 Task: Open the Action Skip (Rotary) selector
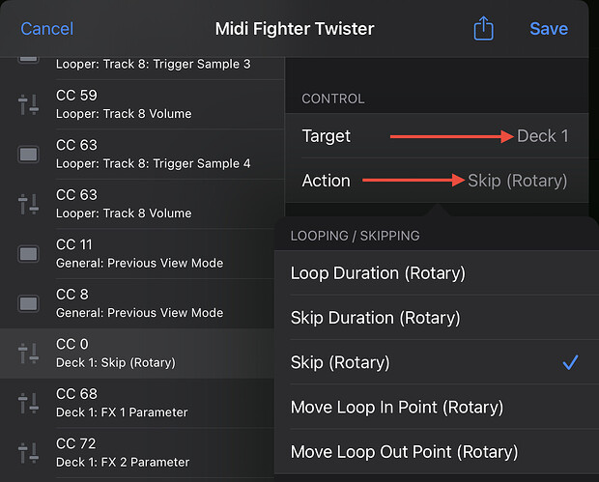coord(435,181)
